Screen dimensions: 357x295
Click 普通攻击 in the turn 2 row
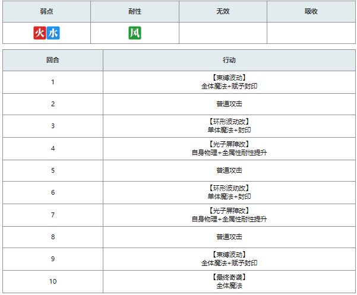point(229,104)
